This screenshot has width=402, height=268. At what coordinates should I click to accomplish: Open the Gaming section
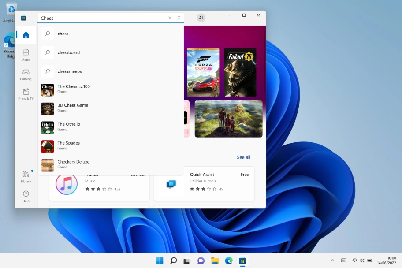click(x=26, y=74)
